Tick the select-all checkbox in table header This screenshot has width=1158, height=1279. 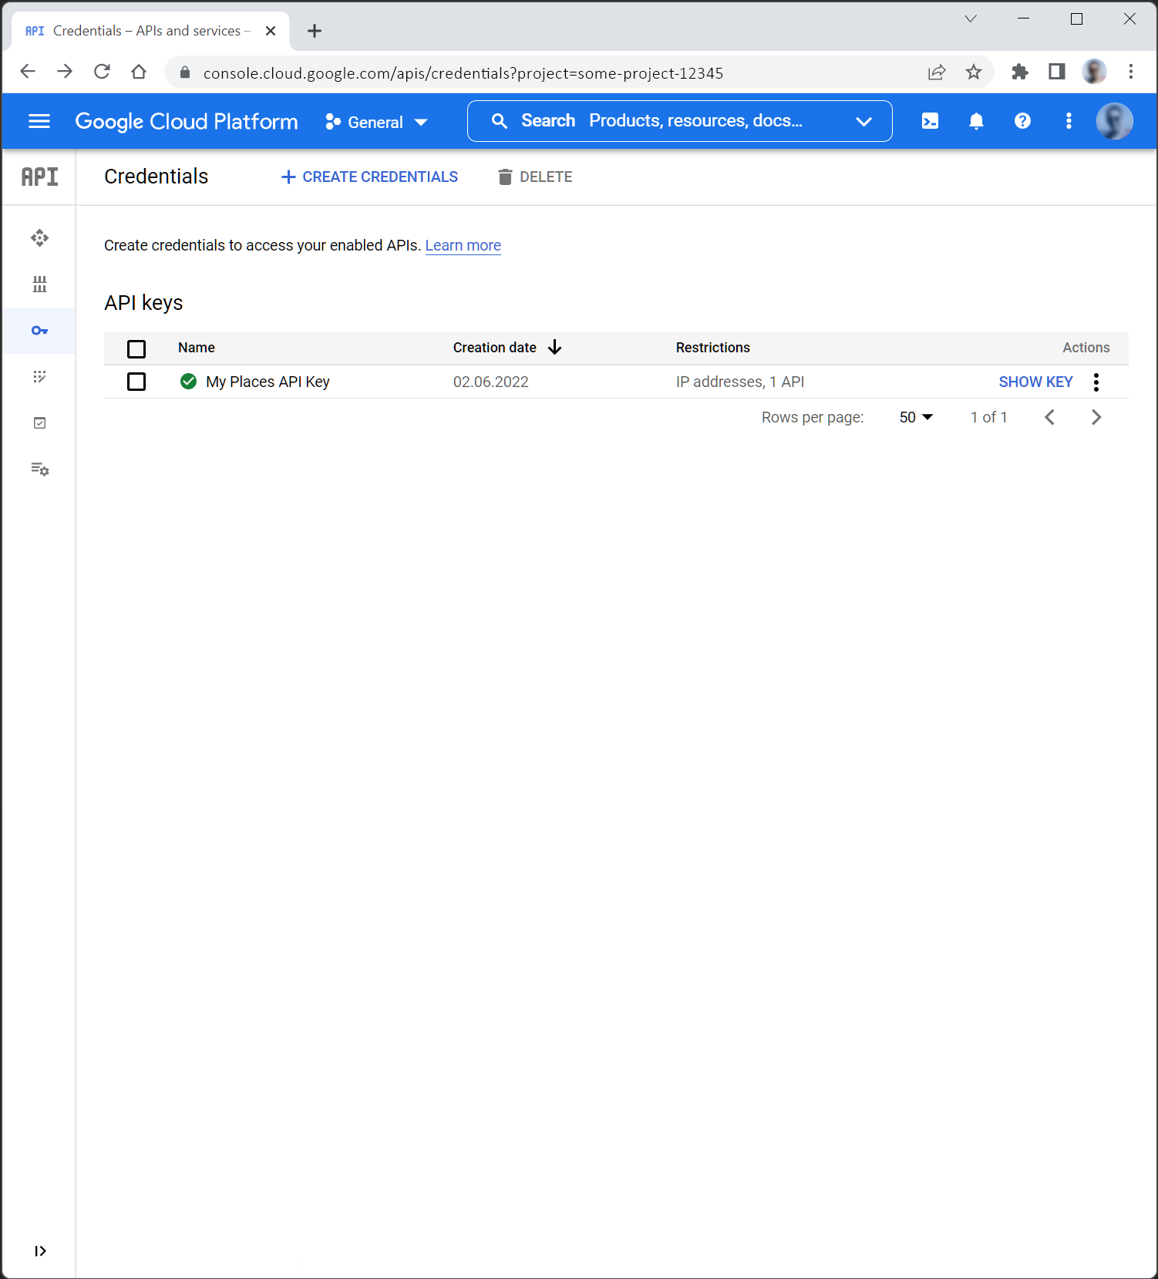tap(136, 348)
